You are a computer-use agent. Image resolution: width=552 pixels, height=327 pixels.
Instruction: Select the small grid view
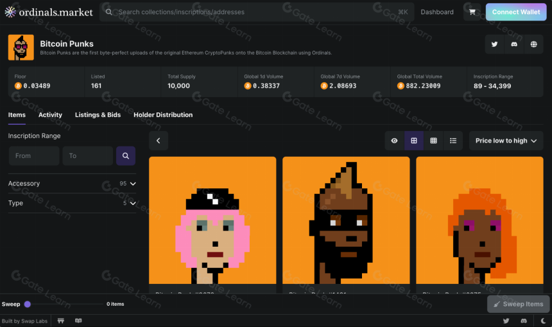pyautogui.click(x=434, y=141)
